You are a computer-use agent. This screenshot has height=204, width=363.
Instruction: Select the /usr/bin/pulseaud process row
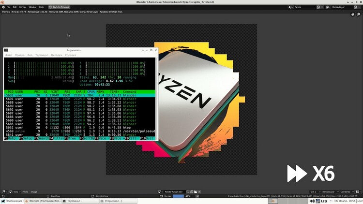(80, 131)
